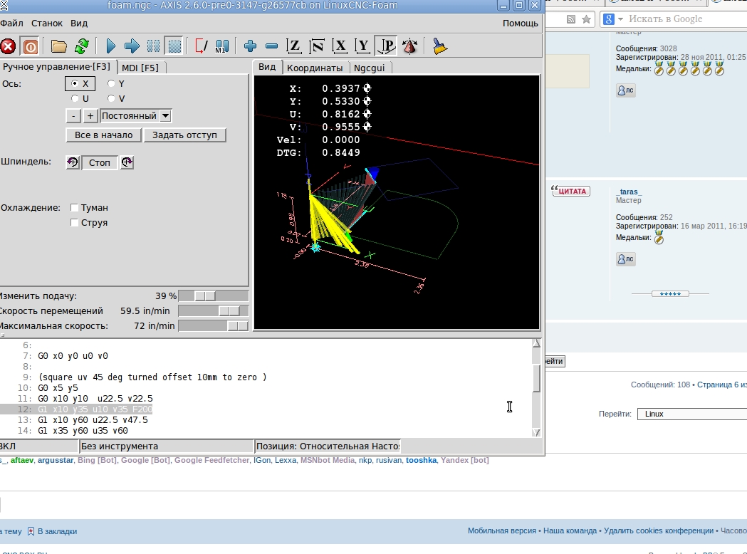Adjust the Изменить подачу feed slider
Viewport: 747px width, 554px height.
click(x=205, y=296)
